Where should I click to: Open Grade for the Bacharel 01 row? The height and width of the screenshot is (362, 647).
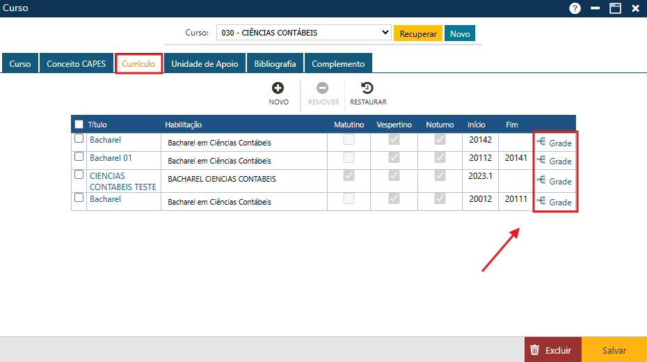coord(554,161)
